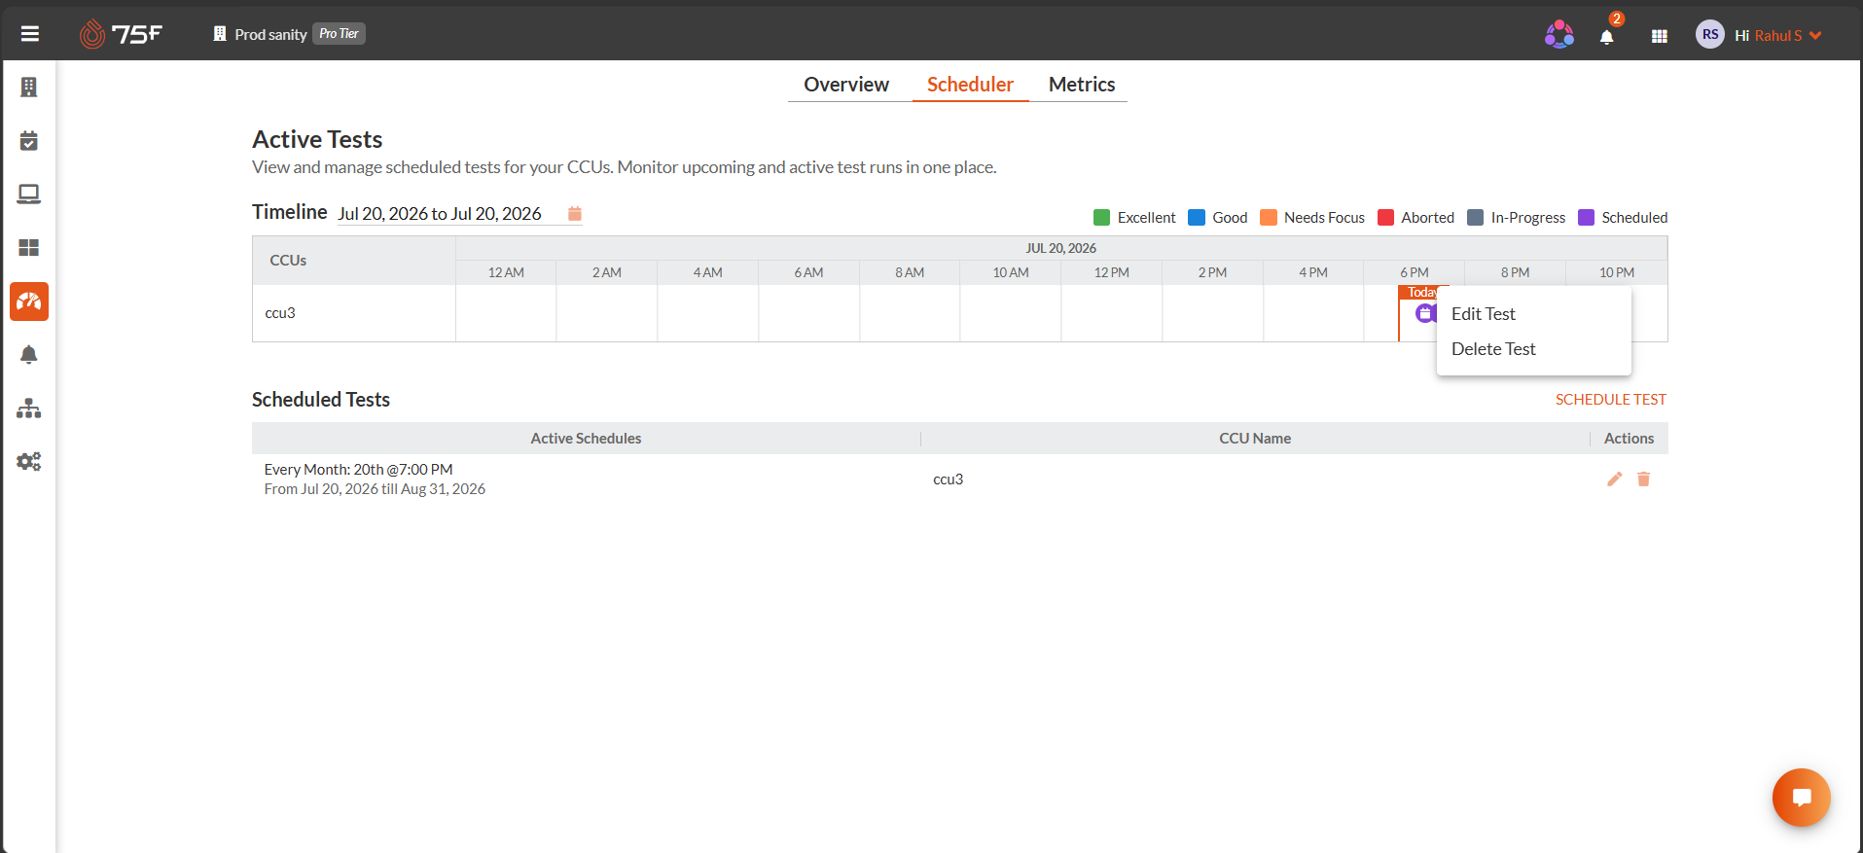Image resolution: width=1863 pixels, height=853 pixels.
Task: Click the Actions column header
Action: point(1629,439)
